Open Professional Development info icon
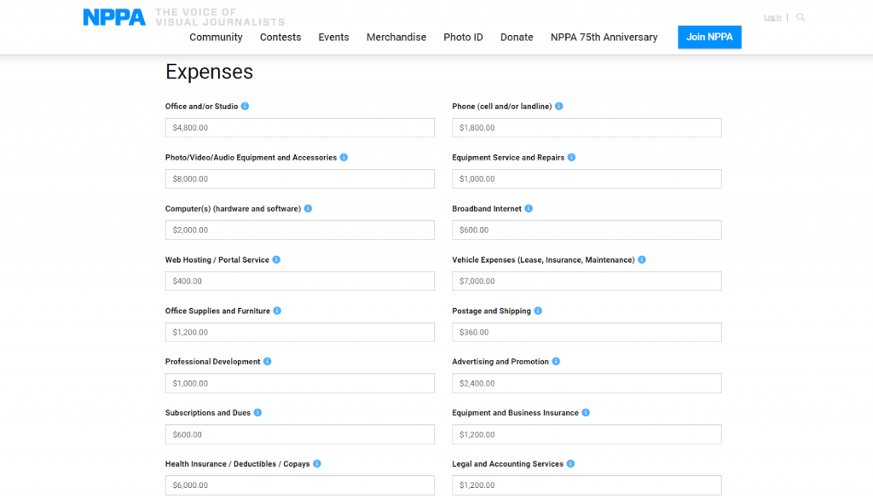This screenshot has height=500, width=873. pyautogui.click(x=267, y=361)
